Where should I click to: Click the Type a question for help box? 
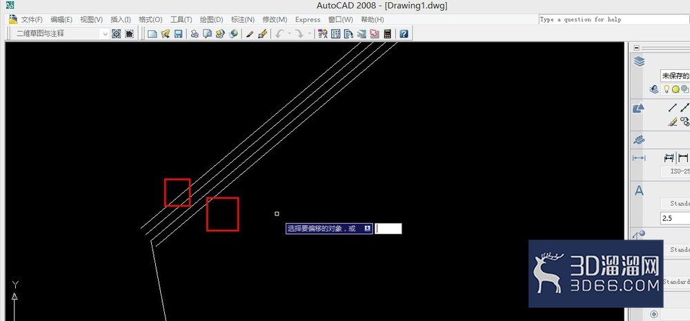(614, 19)
